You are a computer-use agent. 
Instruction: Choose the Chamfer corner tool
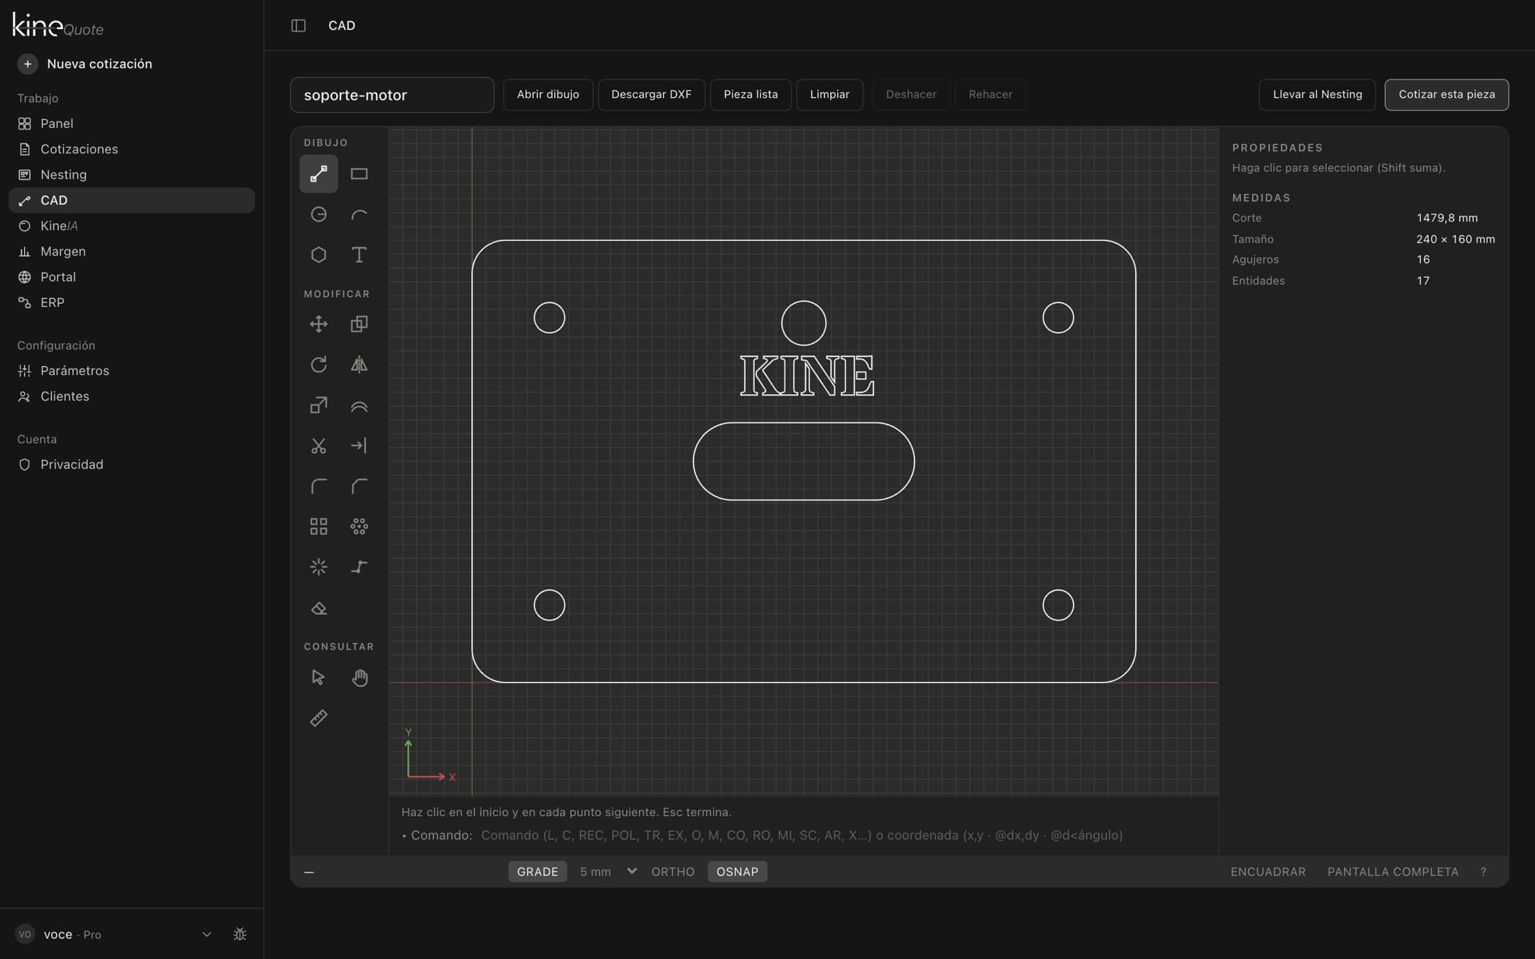tap(359, 487)
